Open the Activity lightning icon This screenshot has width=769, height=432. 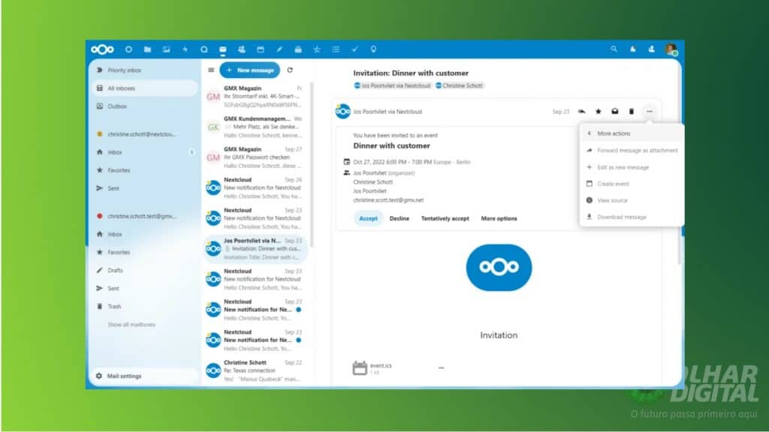(x=185, y=49)
